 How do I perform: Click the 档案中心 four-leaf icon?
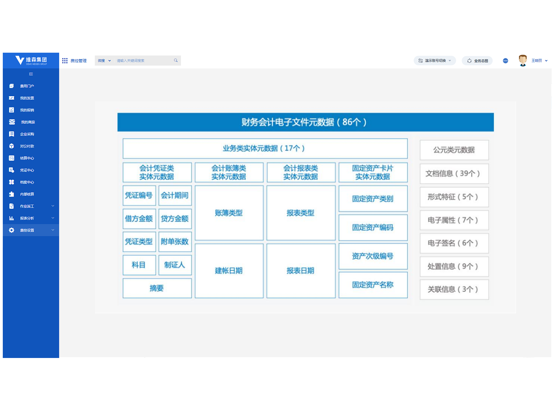(x=11, y=182)
